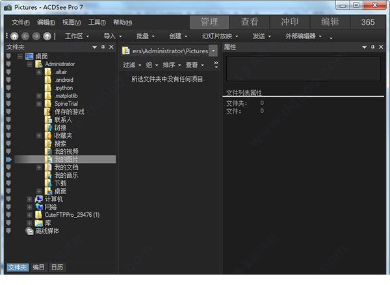Expand the .matplotlib folder node
The width and height of the screenshot is (390, 285).
(x=39, y=96)
